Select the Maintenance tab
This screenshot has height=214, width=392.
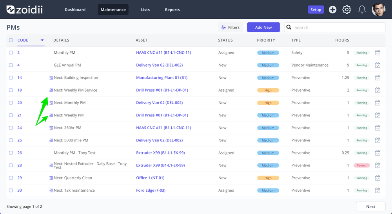tap(113, 9)
